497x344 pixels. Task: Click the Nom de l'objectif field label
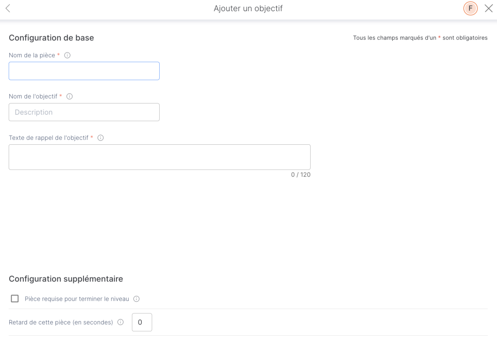point(33,97)
